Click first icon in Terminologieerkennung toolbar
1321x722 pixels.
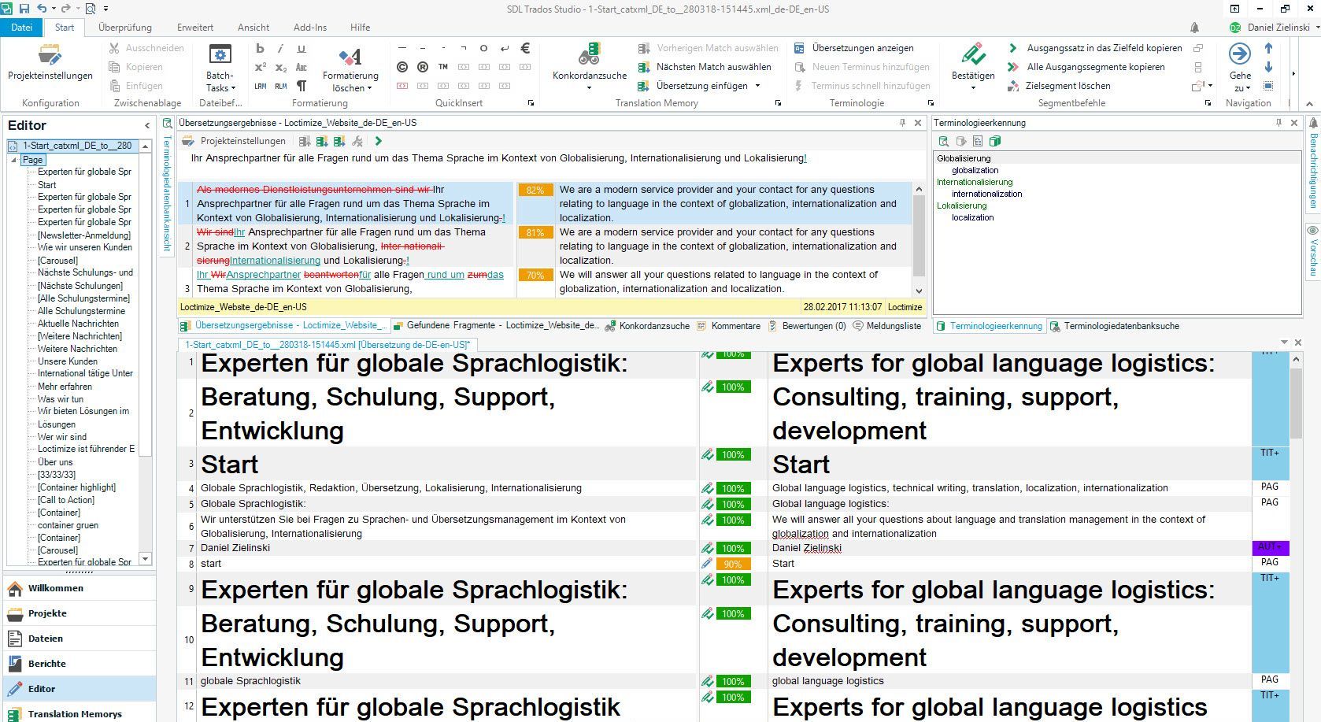(x=943, y=141)
